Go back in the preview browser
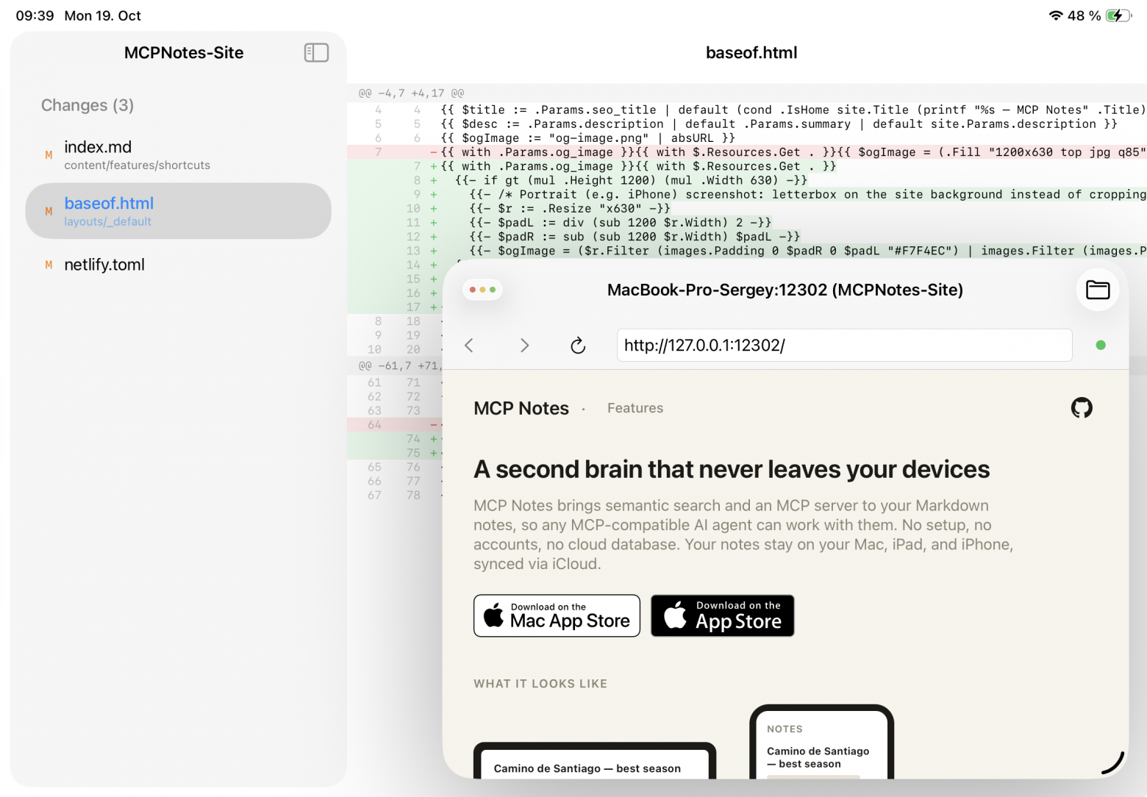Screen dimensions: 1147x797 click(x=469, y=346)
